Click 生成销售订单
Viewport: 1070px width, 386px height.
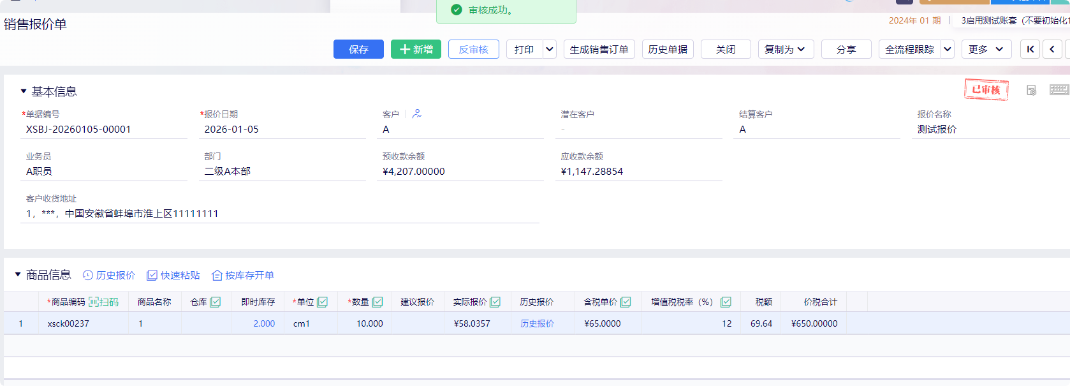tap(599, 49)
